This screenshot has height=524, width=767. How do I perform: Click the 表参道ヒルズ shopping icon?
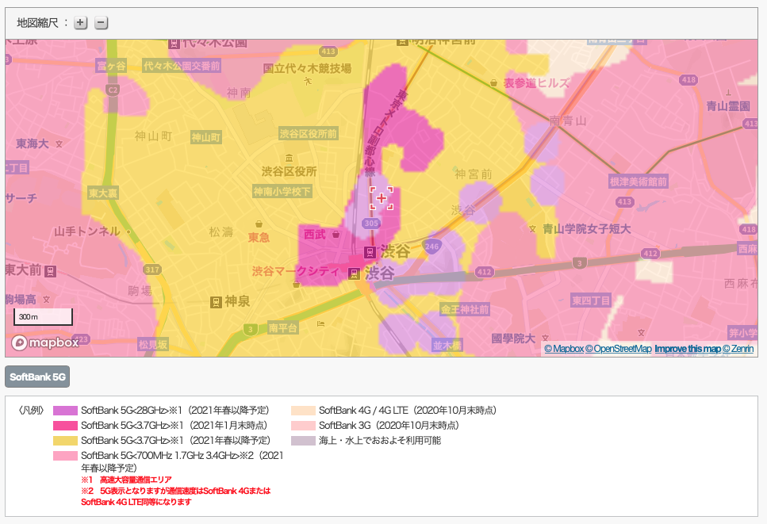tap(493, 83)
